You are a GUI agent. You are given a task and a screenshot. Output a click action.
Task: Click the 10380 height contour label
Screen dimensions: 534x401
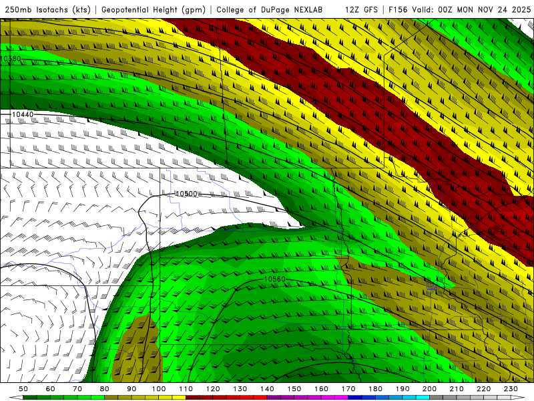[11, 59]
